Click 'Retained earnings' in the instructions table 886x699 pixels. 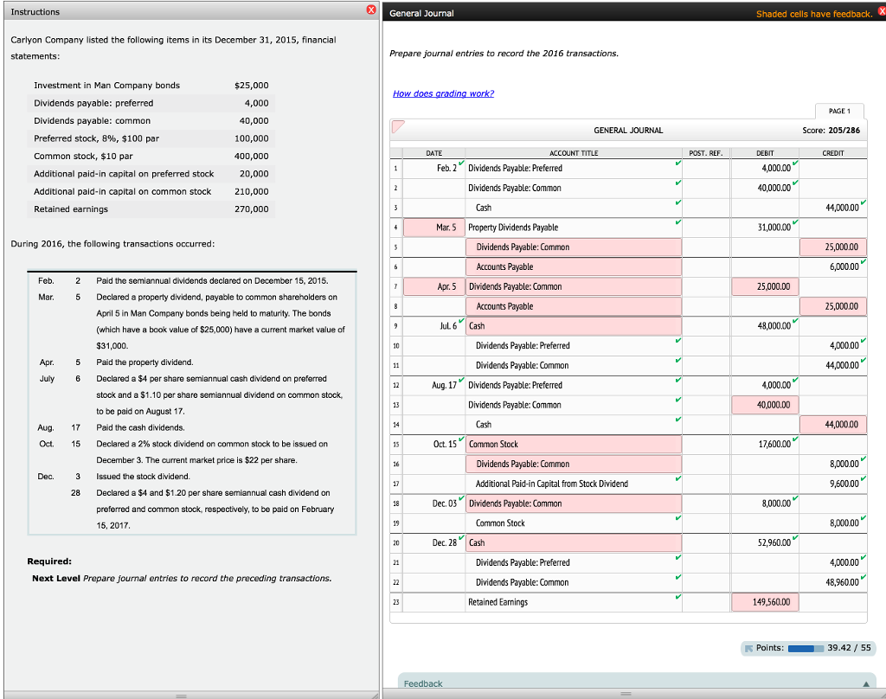[x=71, y=209]
